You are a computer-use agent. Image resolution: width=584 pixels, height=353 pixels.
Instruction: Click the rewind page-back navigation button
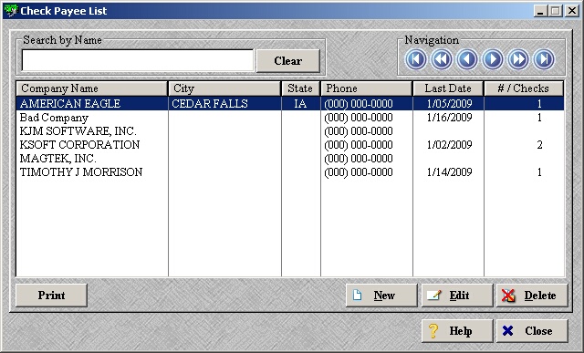coord(442,59)
